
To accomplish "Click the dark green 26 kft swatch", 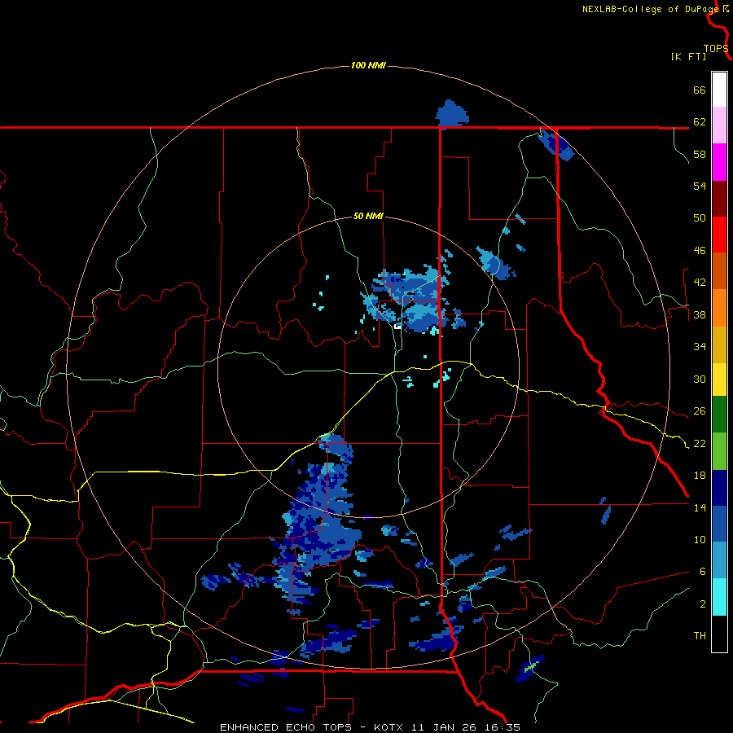I will click(719, 415).
